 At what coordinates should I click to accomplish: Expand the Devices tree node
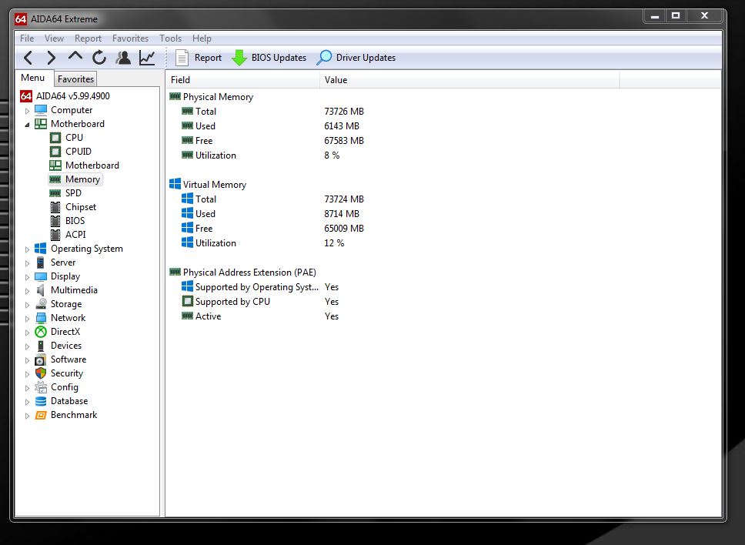pyautogui.click(x=27, y=346)
